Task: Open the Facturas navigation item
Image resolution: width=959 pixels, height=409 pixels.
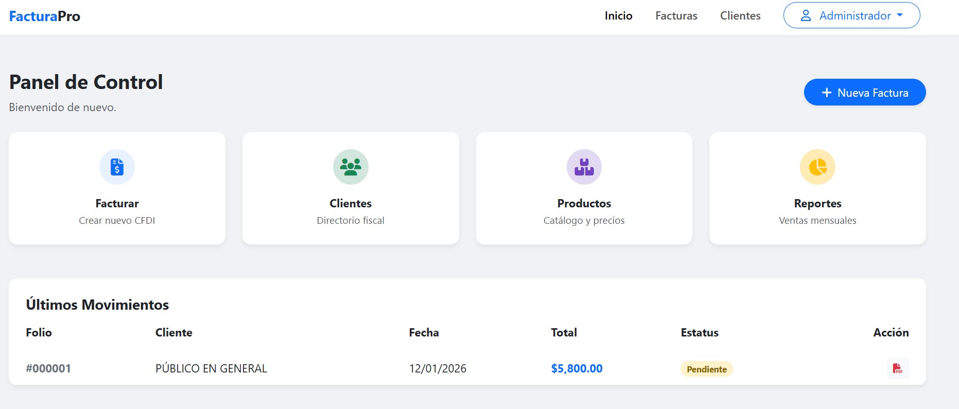Action: 676,15
